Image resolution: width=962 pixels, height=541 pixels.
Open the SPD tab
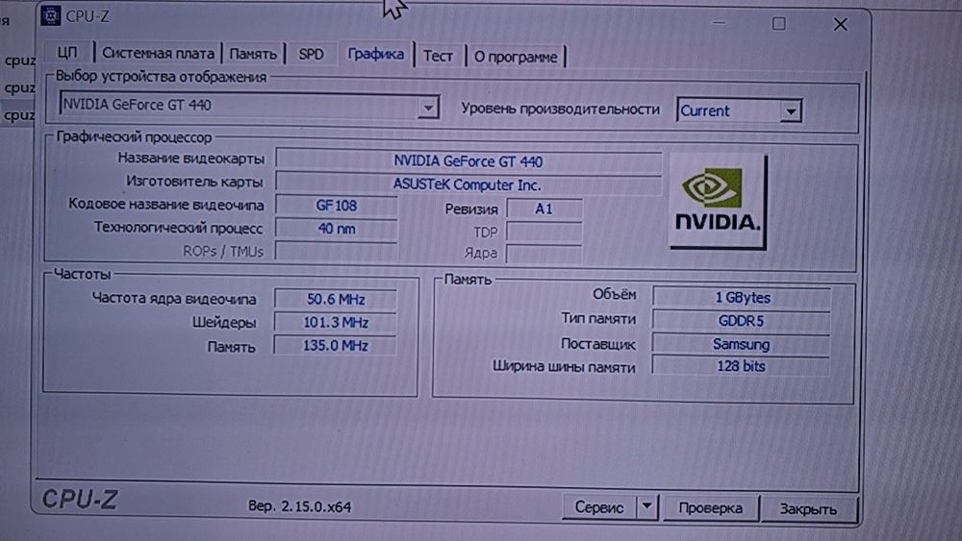[x=311, y=55]
